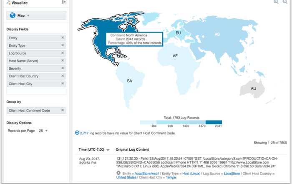Open Records per Page dropdown
292x184 pixels.
(43, 131)
